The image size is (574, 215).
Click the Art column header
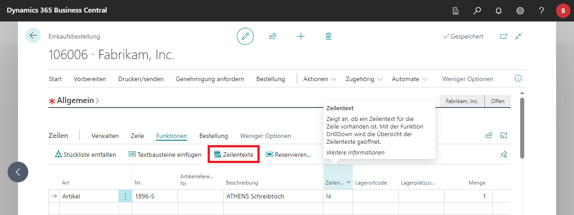pyautogui.click(x=65, y=183)
